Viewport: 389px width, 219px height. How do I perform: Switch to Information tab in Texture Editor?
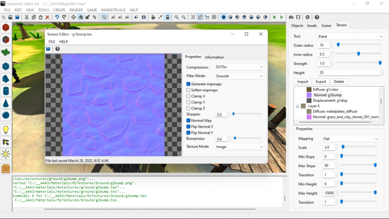pos(214,57)
